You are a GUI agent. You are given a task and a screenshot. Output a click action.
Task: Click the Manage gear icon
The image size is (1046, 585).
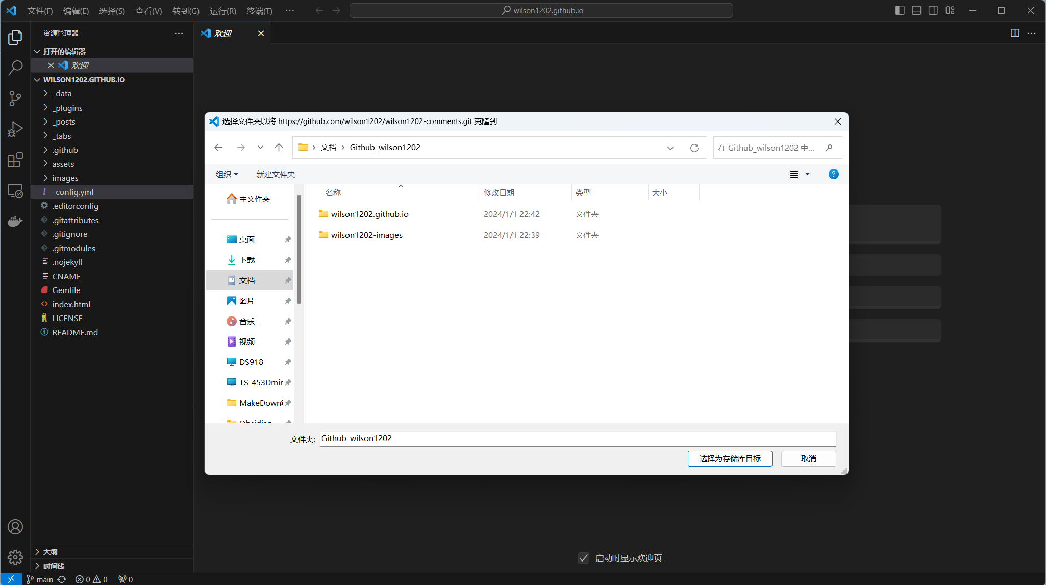[15, 557]
